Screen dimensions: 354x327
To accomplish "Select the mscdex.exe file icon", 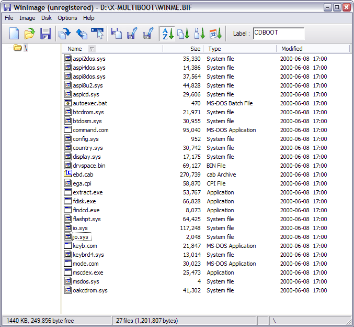I will 68,272.
